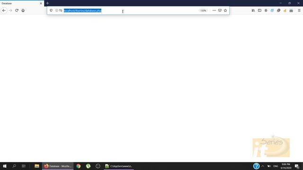Image resolution: width=303 pixels, height=170 pixels.
Task: Open the Firefox hamburger menu
Action: click(299, 10)
